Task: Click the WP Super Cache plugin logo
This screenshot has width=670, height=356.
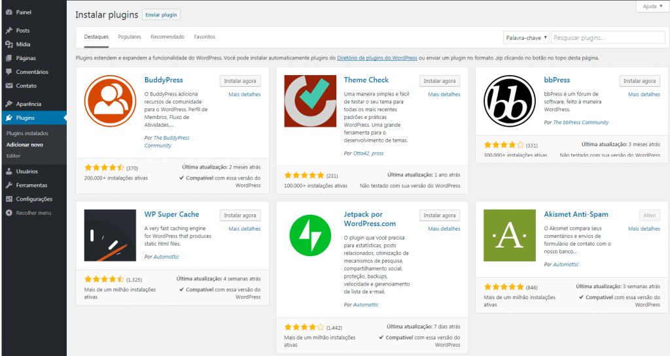Action: pyautogui.click(x=110, y=235)
